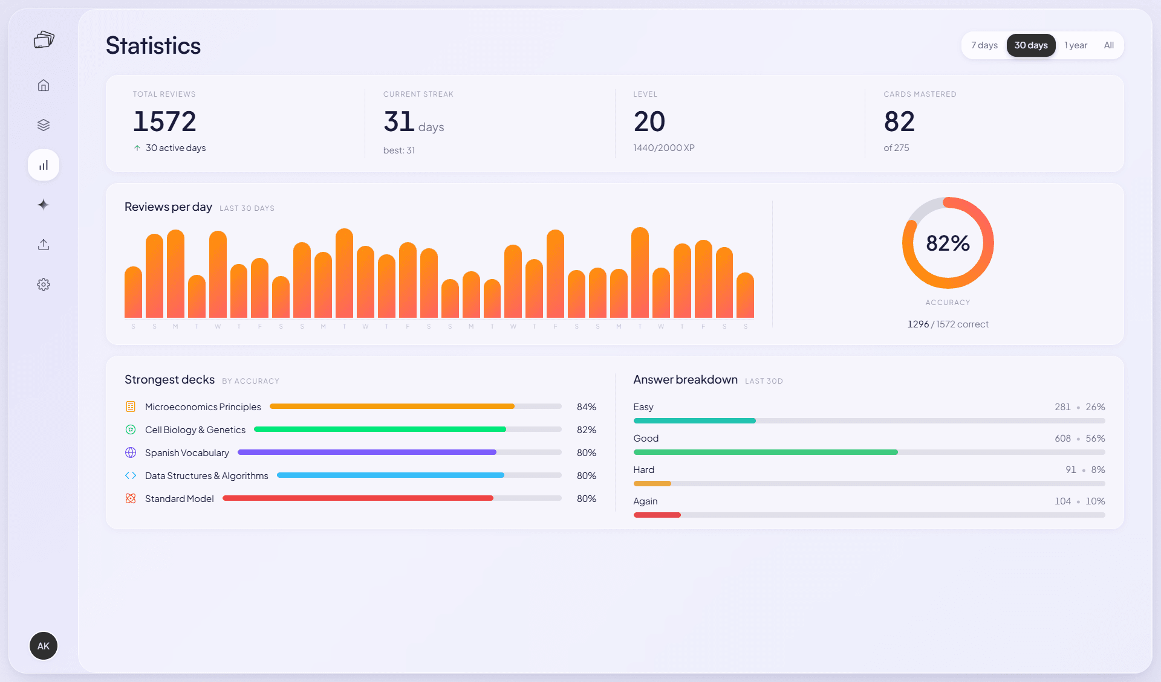Viewport: 1161px width, 682px height.
Task: Click the 1440/2000 XP text
Action: (664, 148)
